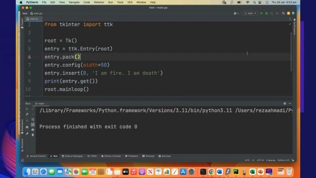The height and width of the screenshot is (178, 316).
Task: Click the orange IDE updates icon in the toolbar
Action: [x=288, y=13]
